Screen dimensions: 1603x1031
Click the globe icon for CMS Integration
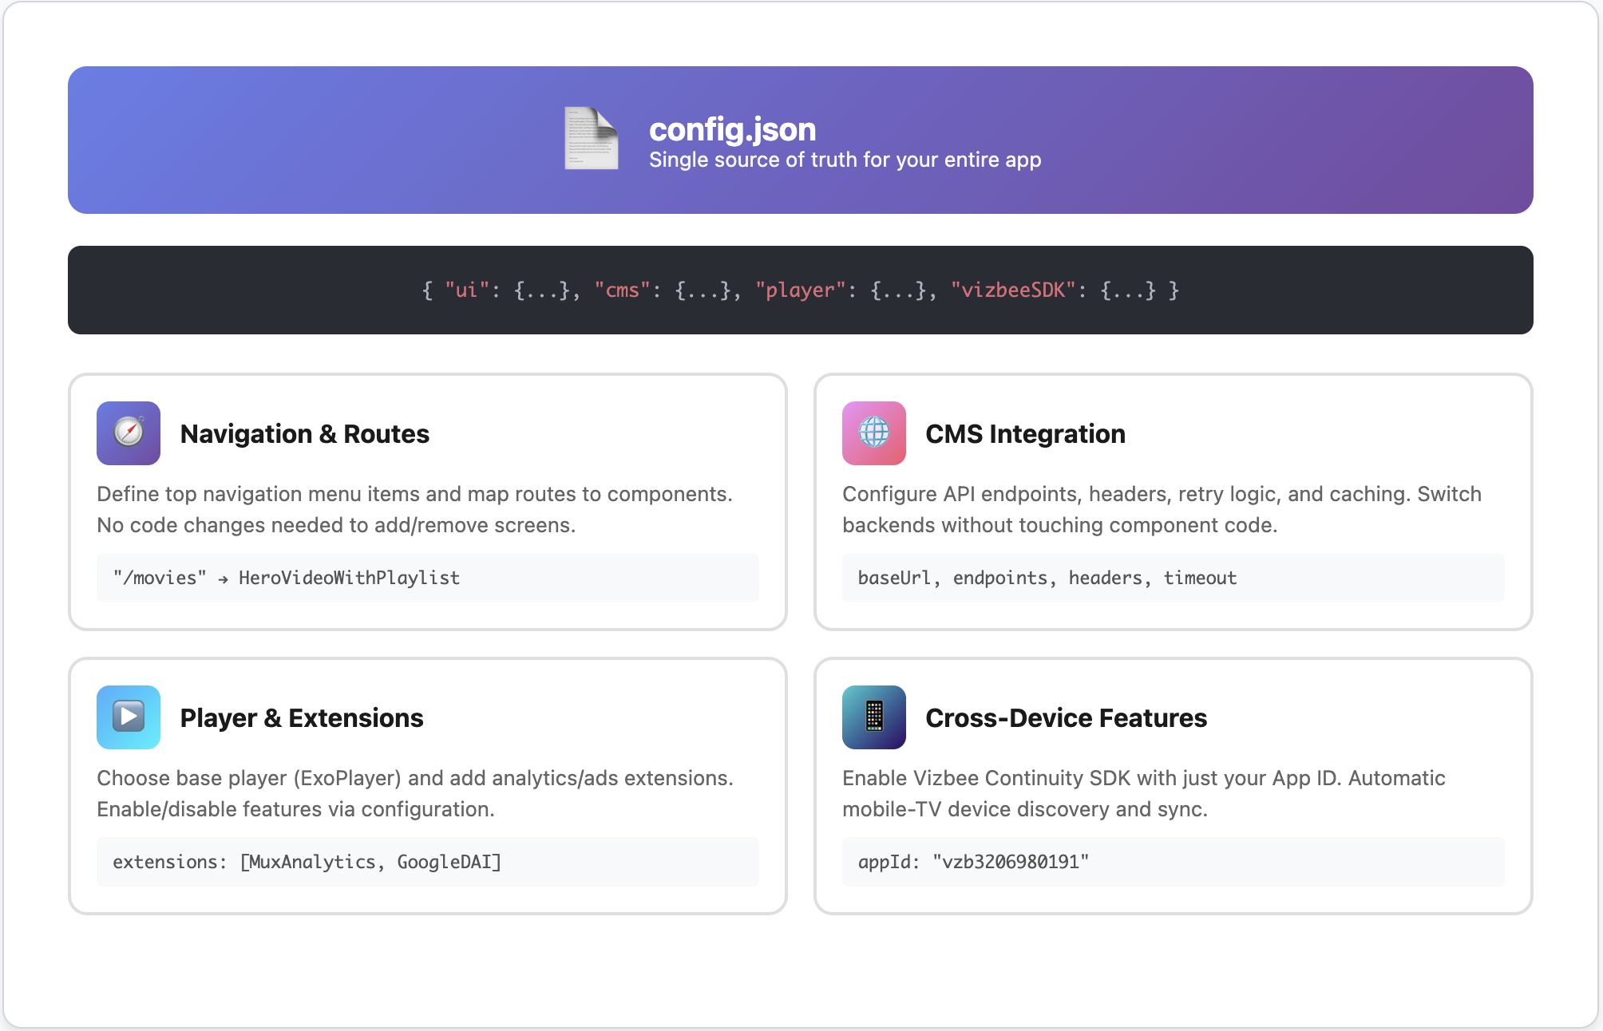[874, 433]
